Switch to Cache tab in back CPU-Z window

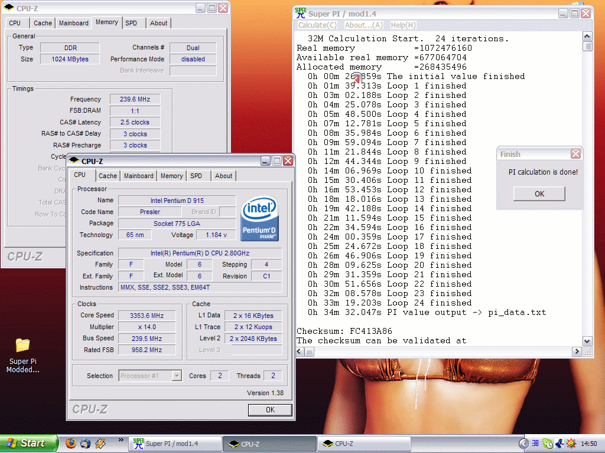tap(43, 23)
